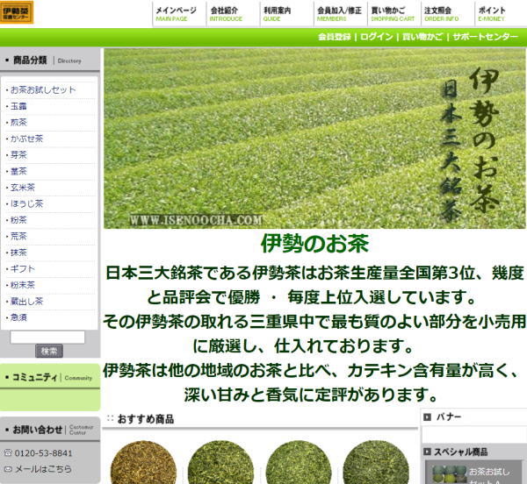Click the 会員登録 link in green bar

coord(336,38)
